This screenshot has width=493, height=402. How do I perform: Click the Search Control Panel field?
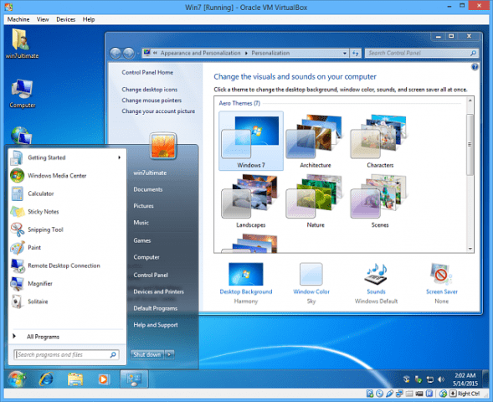point(422,53)
